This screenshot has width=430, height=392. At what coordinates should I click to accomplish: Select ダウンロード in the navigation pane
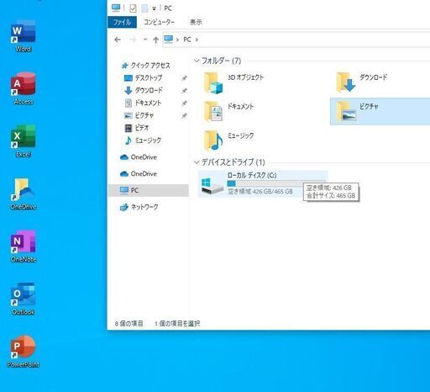[143, 90]
